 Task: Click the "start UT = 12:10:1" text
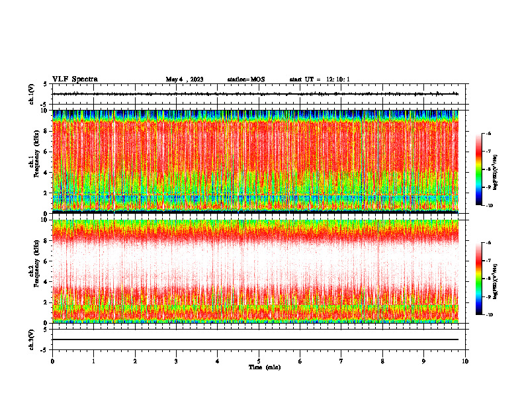click(320, 79)
